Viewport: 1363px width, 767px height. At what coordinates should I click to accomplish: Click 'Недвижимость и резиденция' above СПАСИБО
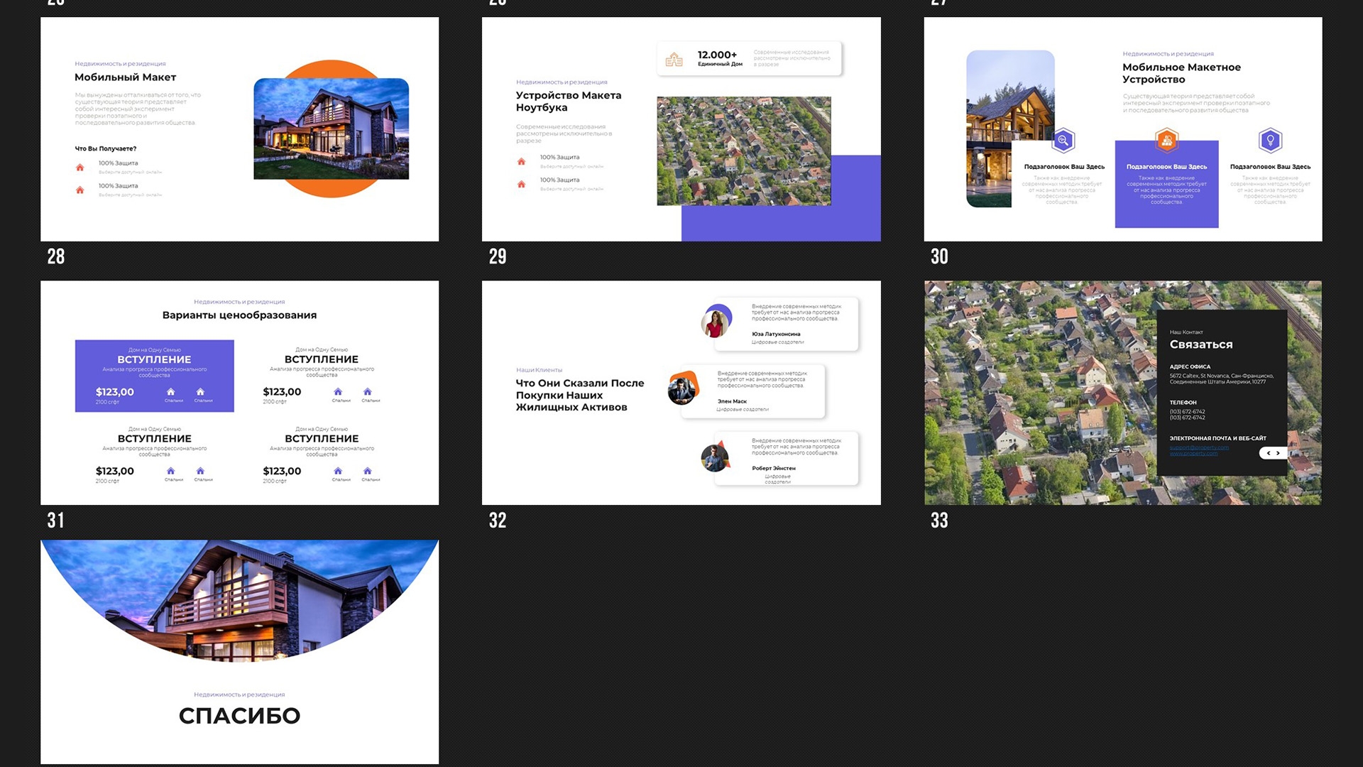point(239,695)
